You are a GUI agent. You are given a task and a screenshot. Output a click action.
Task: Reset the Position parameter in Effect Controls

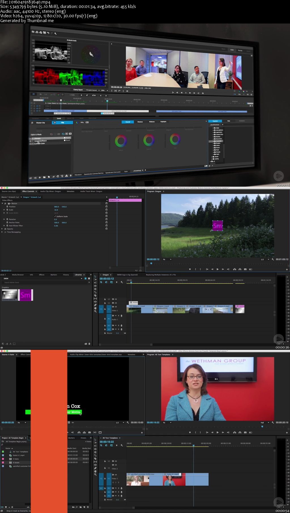point(106,207)
